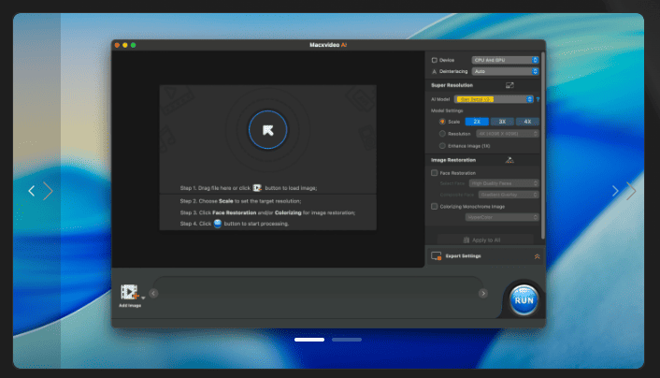Open AI Model help question mark
The width and height of the screenshot is (660, 378).
pyautogui.click(x=538, y=99)
